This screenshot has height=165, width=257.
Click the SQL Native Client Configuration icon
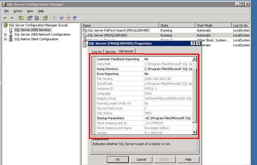click(11, 39)
